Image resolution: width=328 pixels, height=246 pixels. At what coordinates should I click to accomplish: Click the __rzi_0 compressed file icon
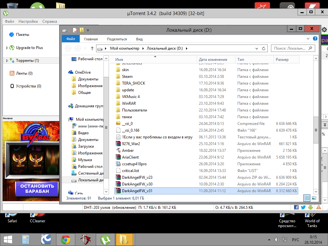[118, 123]
